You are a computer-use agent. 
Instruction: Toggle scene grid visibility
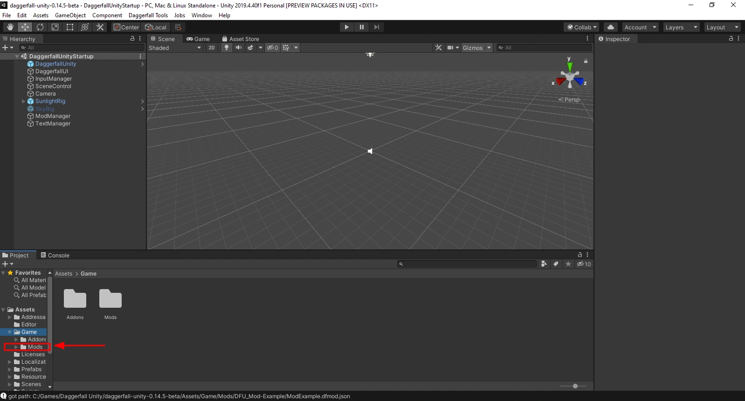[286, 48]
